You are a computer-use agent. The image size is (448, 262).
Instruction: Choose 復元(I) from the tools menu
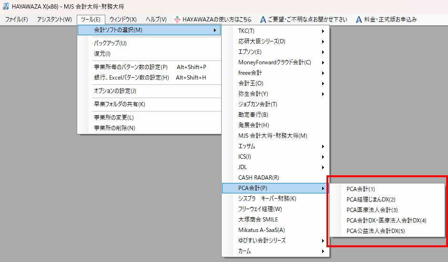pyautogui.click(x=149, y=54)
